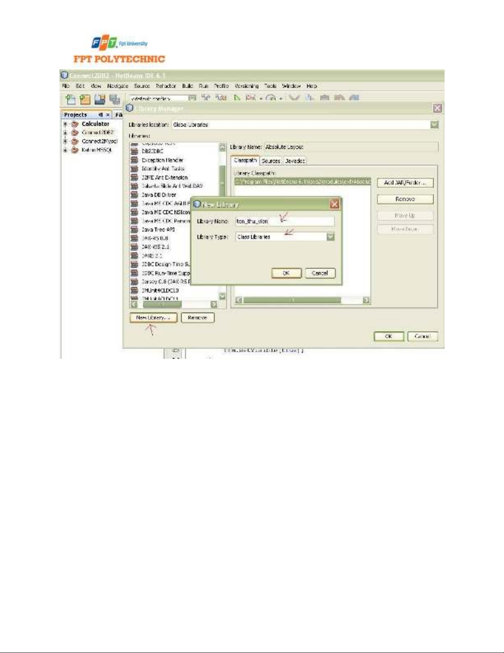Open the Libraries location dropdown
Viewport: 504px width, 653px height.
434,124
